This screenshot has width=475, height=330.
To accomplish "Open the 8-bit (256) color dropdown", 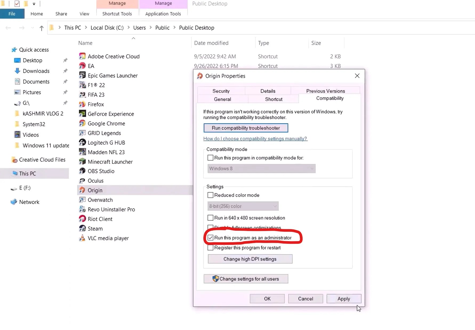I will pyautogui.click(x=243, y=206).
